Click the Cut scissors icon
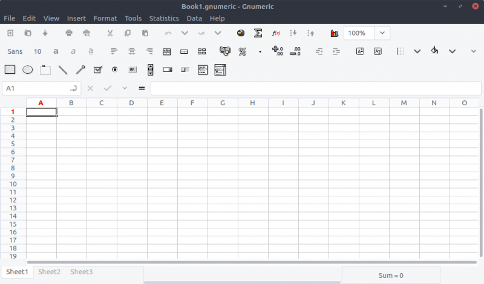This screenshot has height=284, width=484. [x=110, y=33]
